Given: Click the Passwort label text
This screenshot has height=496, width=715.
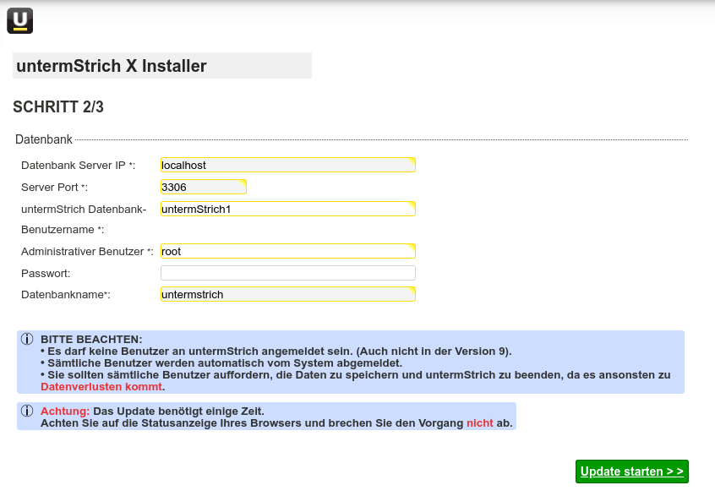Looking at the screenshot, I should (x=46, y=273).
